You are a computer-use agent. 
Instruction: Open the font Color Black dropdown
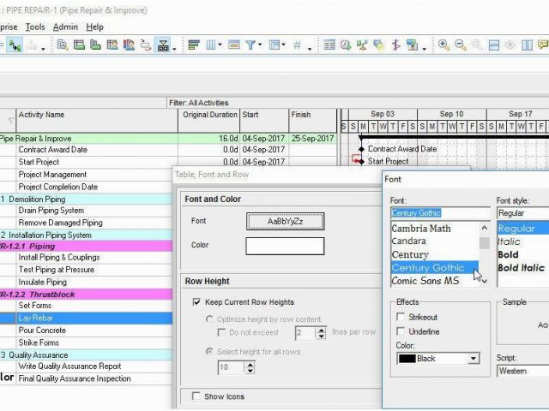click(x=474, y=359)
